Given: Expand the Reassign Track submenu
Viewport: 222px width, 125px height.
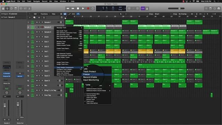Looking at the screenshot, I should coord(69,28).
